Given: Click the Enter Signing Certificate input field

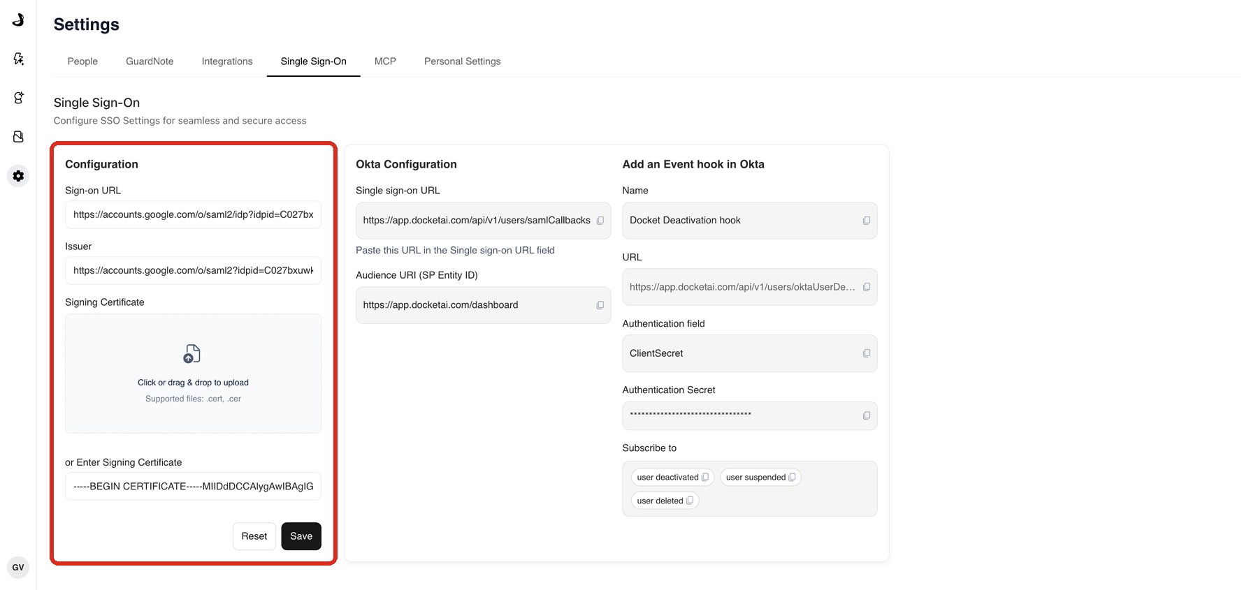Looking at the screenshot, I should tap(193, 486).
